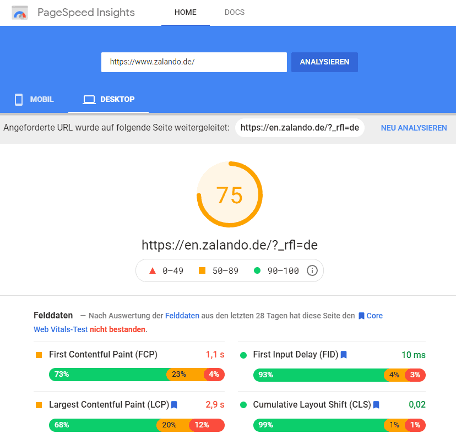This screenshot has width=456, height=439.
Task: Click the red 12% LCP bar segment
Action: click(207, 425)
